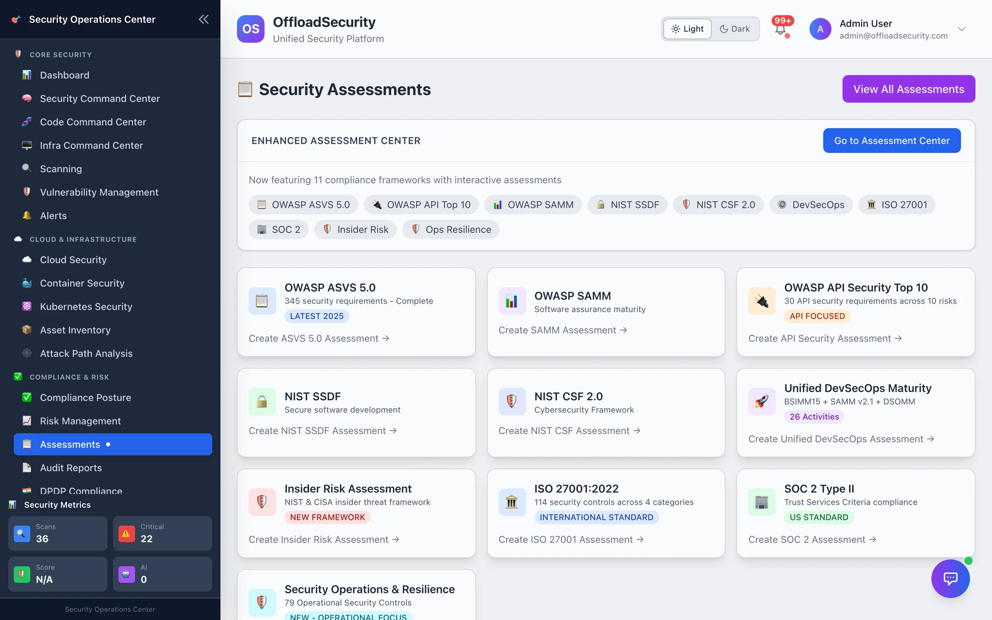Click Create Unified DevSecOps Assessment link

pyautogui.click(x=841, y=439)
